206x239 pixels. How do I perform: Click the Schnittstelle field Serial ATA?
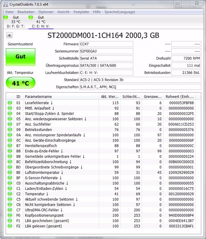click(106, 58)
